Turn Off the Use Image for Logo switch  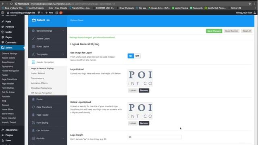point(137,56)
